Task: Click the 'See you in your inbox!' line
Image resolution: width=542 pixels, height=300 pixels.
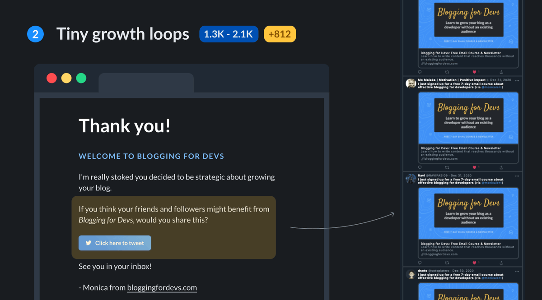Action: point(115,266)
